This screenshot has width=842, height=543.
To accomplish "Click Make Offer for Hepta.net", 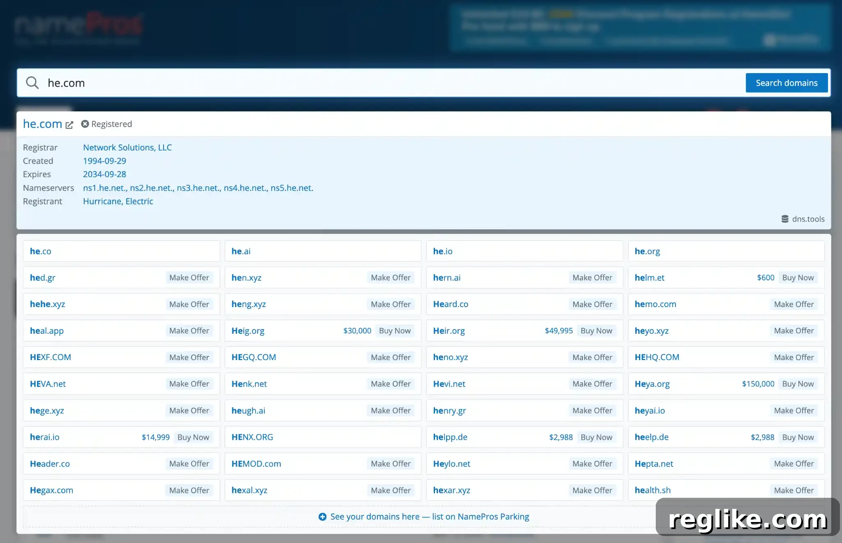I will point(793,463).
